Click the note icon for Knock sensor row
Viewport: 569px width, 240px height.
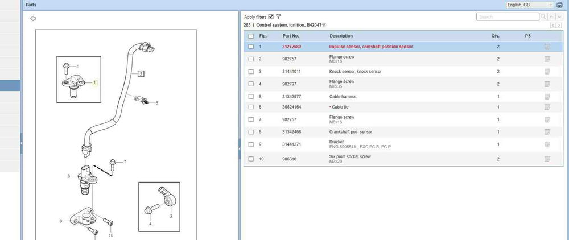547,72
